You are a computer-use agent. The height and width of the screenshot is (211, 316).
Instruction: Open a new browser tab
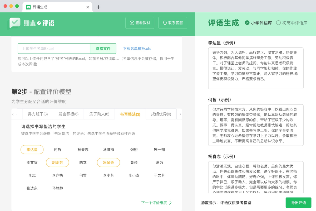[98, 7]
